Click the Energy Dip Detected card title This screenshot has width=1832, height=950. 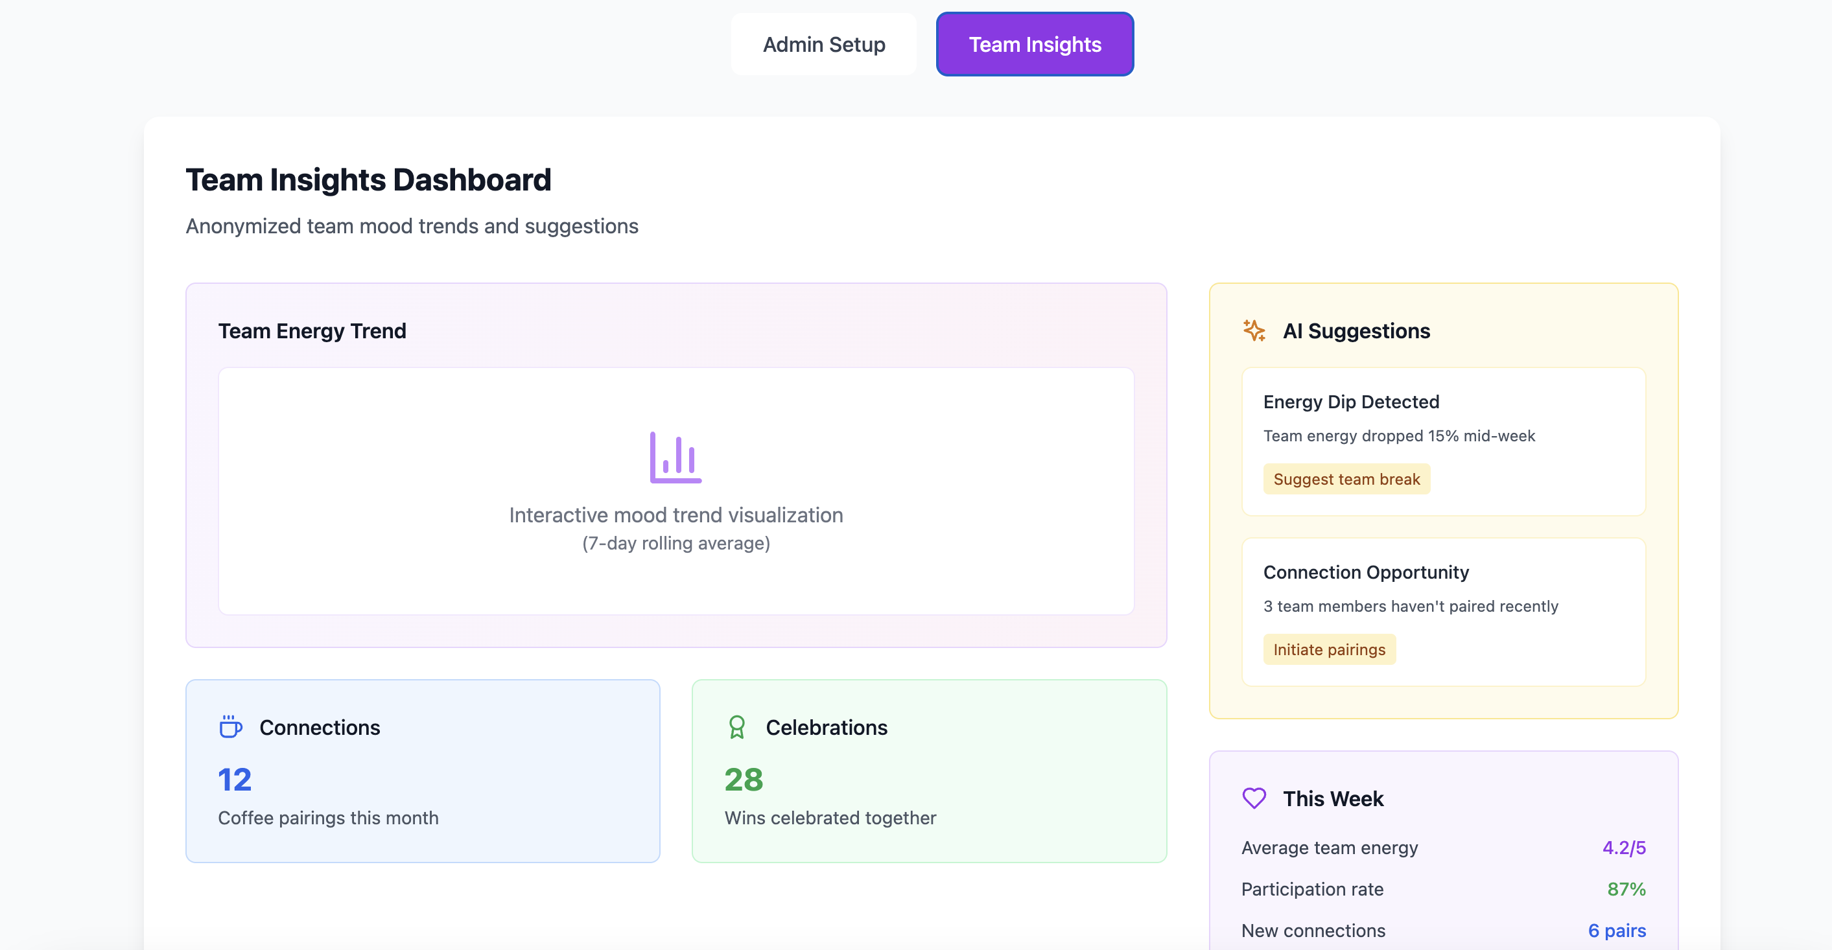pyautogui.click(x=1350, y=402)
